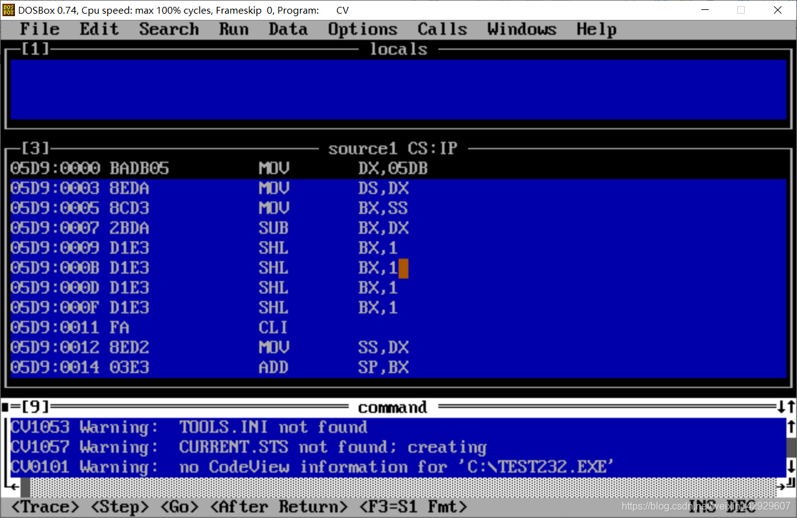Screen dimensions: 797x518
Task: Click the horizontal scrollbar track in command window
Action: click(403, 487)
